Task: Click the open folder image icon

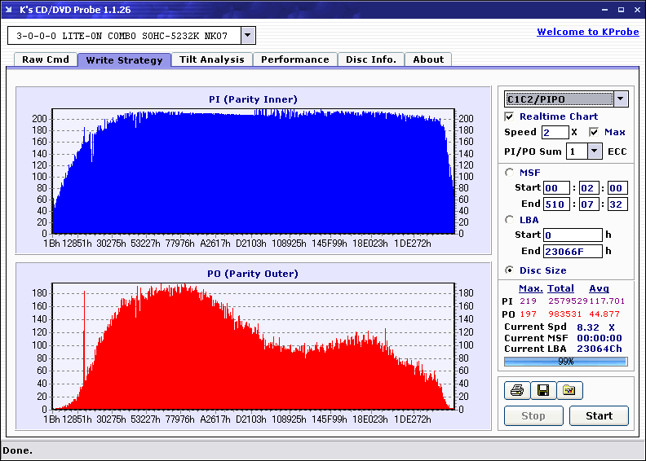Action: coord(569,391)
